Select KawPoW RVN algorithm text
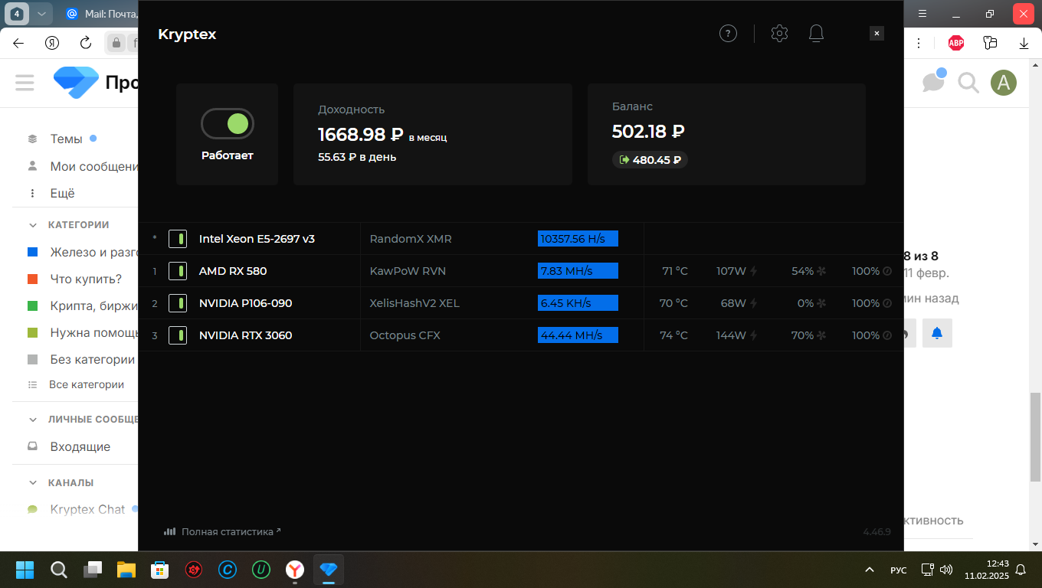1042x588 pixels. (408, 271)
